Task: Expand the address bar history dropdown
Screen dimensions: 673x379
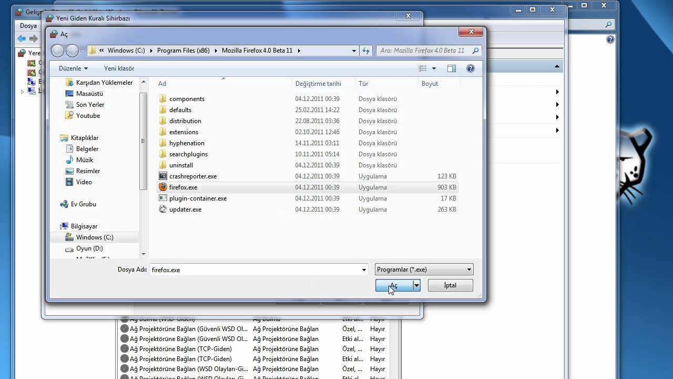Action: point(354,51)
